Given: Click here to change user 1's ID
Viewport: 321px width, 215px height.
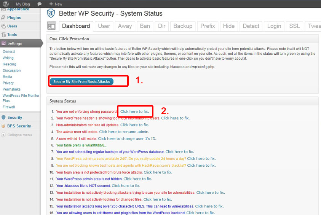Looking at the screenshot, I should click(x=127, y=139).
